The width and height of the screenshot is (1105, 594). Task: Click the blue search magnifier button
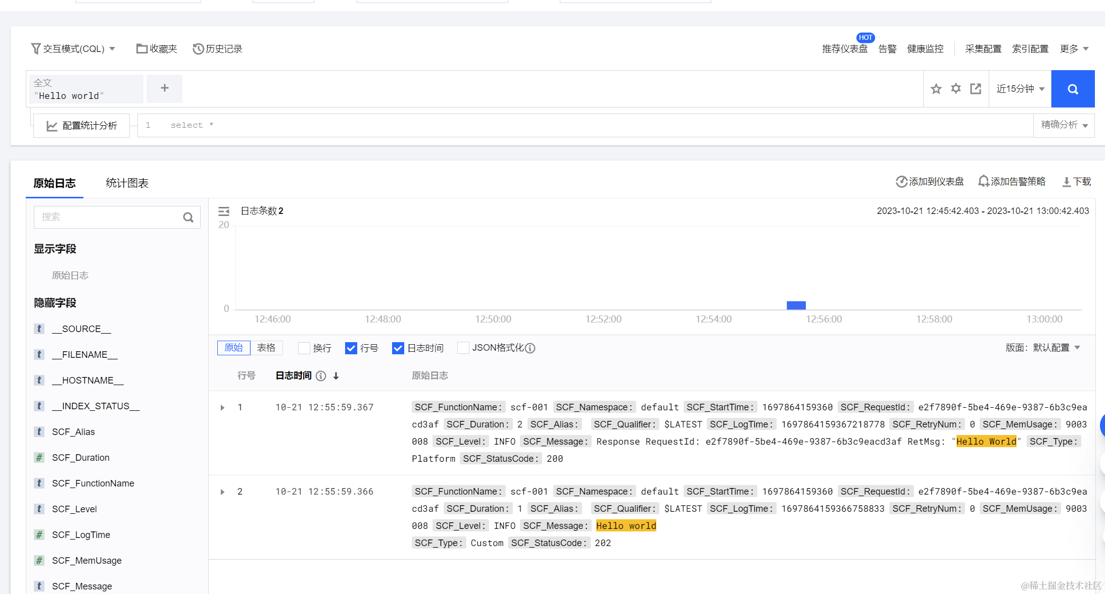point(1072,89)
